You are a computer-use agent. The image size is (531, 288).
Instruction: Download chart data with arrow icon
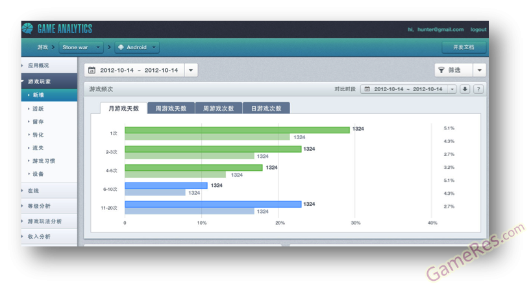click(x=465, y=89)
